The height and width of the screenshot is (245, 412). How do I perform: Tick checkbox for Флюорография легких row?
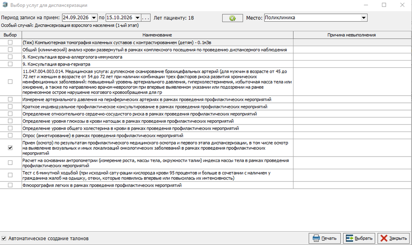click(10, 185)
